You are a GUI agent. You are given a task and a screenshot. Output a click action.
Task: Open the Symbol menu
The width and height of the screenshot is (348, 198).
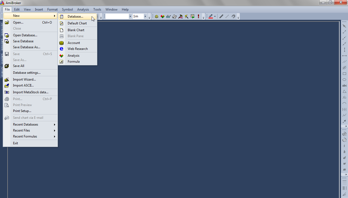[x=67, y=9]
